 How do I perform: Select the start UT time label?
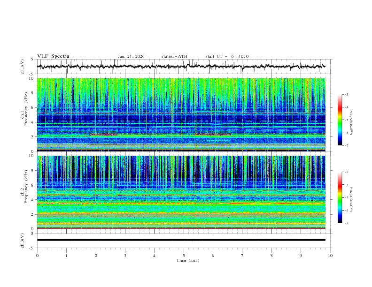click(227, 56)
